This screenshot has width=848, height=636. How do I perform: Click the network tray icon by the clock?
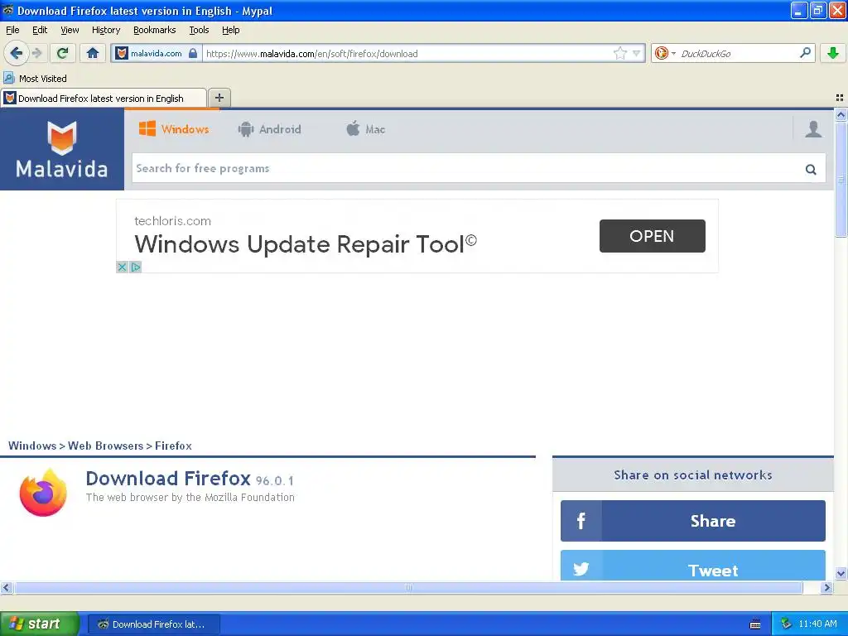786,624
